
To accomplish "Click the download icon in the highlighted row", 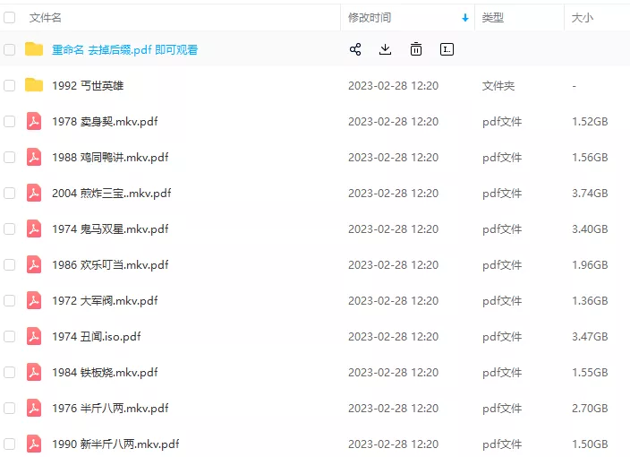I will click(x=386, y=49).
